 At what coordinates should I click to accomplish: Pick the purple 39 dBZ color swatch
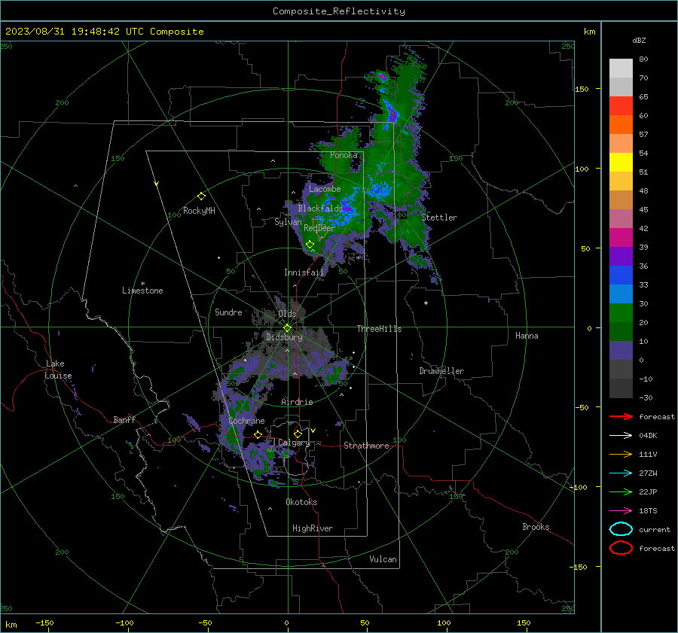click(621, 256)
